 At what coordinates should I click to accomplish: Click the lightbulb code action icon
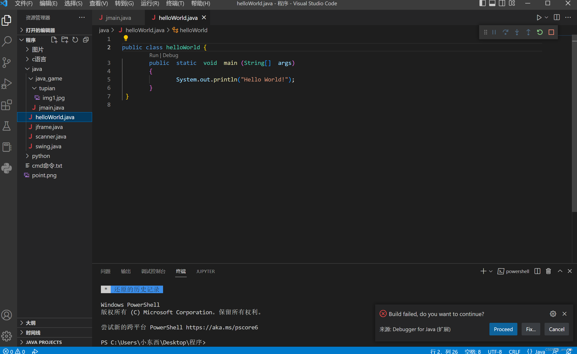coord(126,38)
